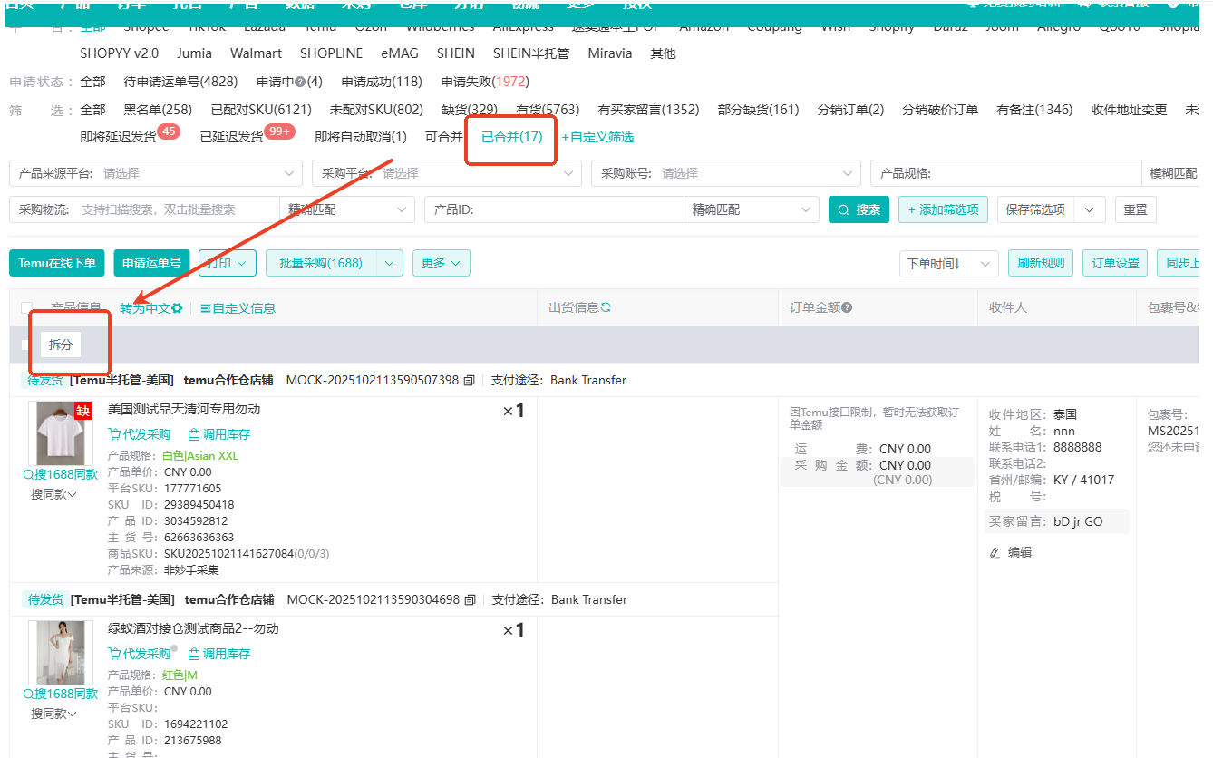Viewport: 1213px width, 758px height.
Task: Open the 采购账号 dropdown
Action: coord(725,173)
